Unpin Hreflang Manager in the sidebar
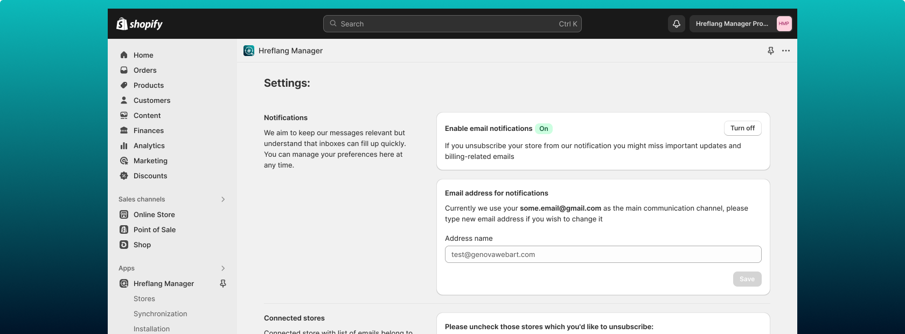Image resolution: width=905 pixels, height=334 pixels. [x=223, y=283]
